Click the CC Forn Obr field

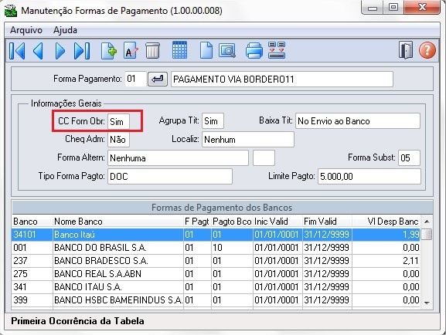(x=118, y=121)
